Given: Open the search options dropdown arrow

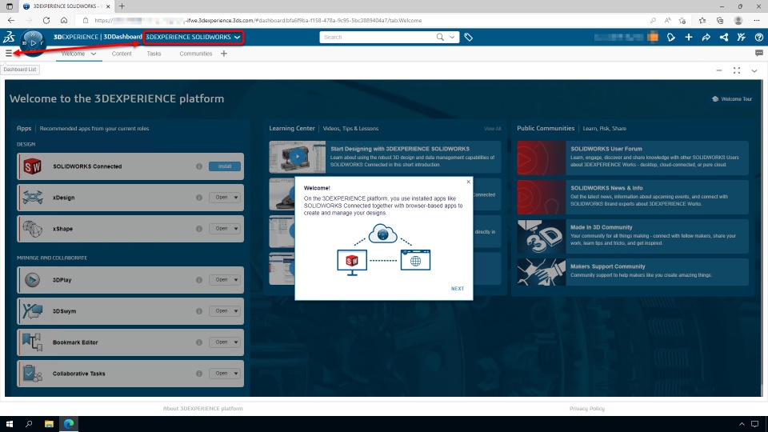Looking at the screenshot, I should (x=452, y=38).
